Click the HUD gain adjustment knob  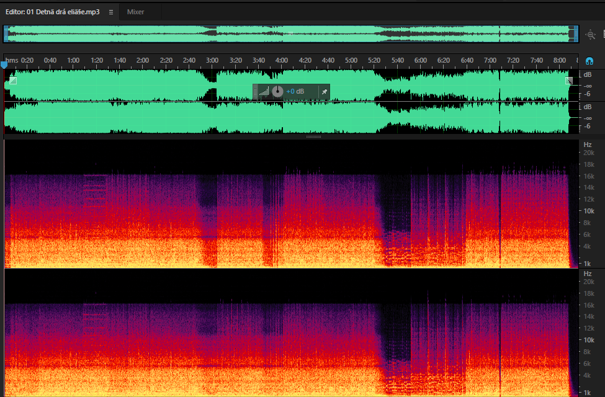point(277,91)
